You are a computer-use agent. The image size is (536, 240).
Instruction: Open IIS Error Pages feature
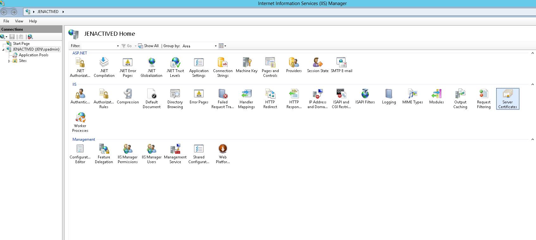199,96
